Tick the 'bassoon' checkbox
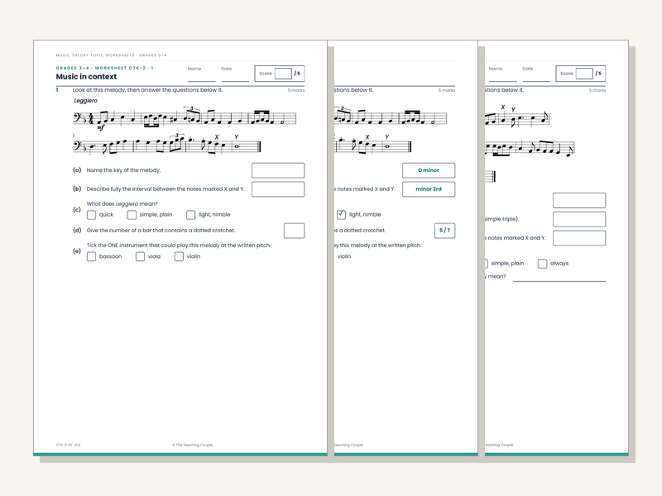Image resolution: width=662 pixels, height=496 pixels. [x=91, y=256]
